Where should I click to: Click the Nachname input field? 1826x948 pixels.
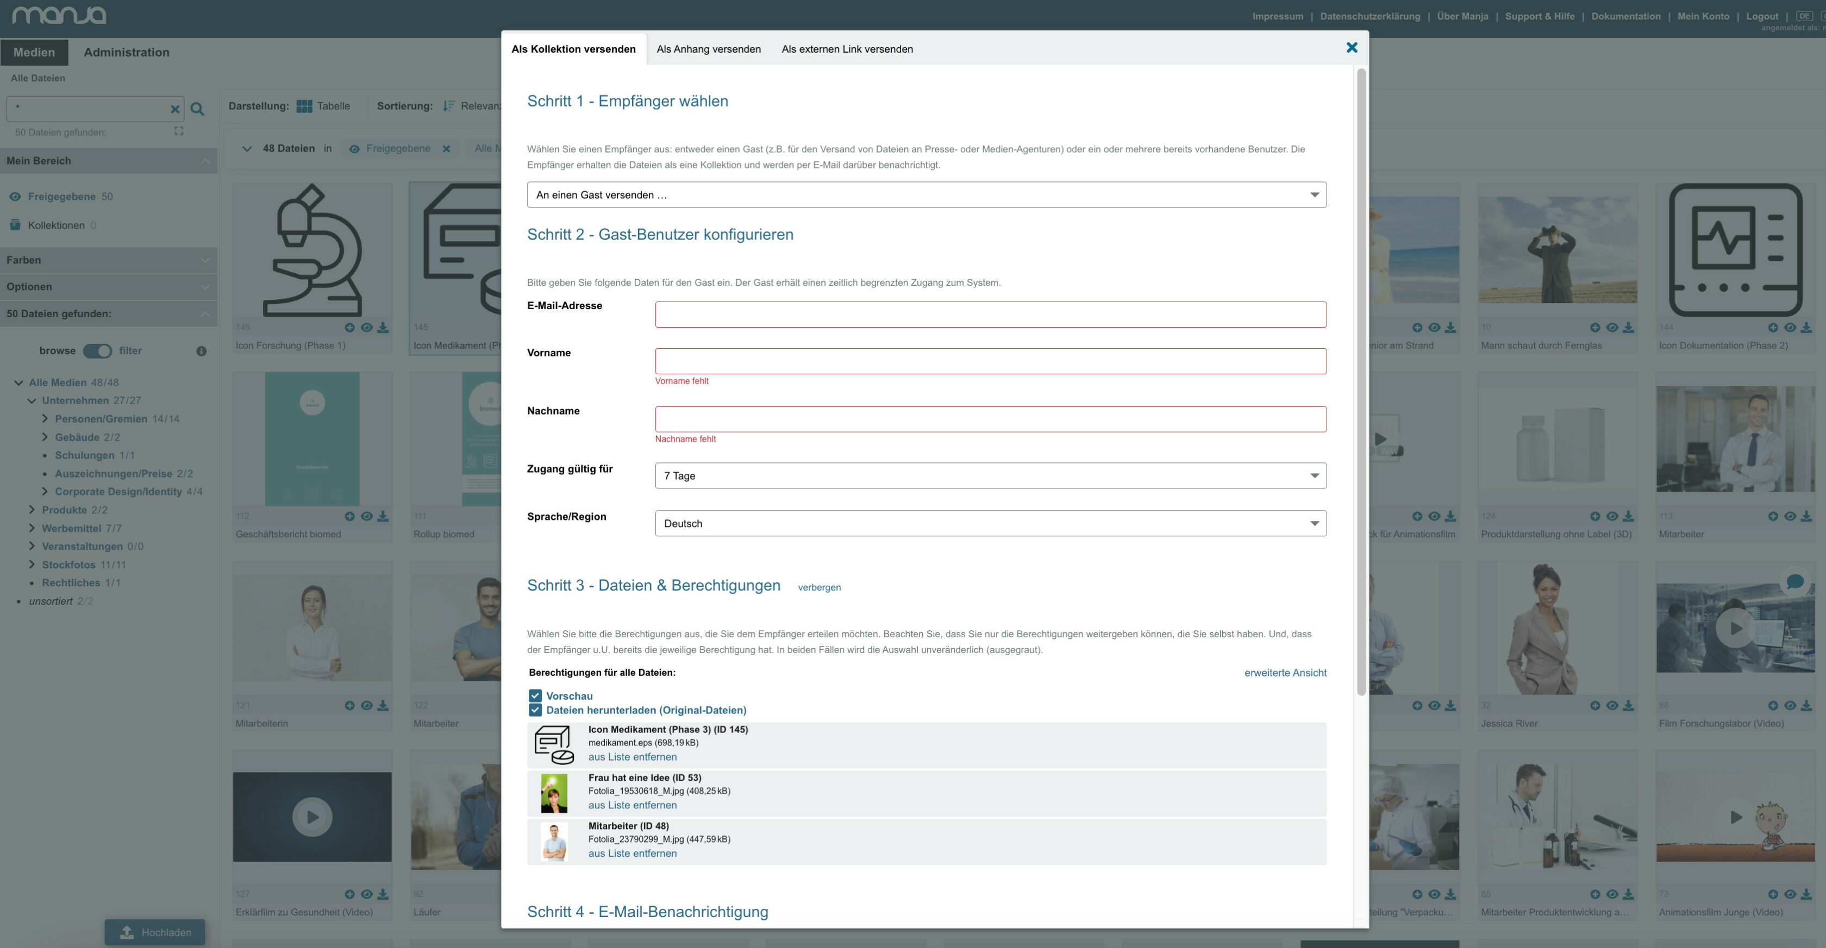[x=990, y=419]
